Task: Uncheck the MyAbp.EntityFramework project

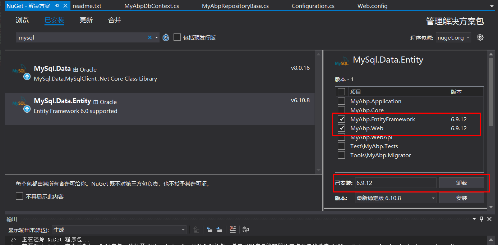Action: 341,119
